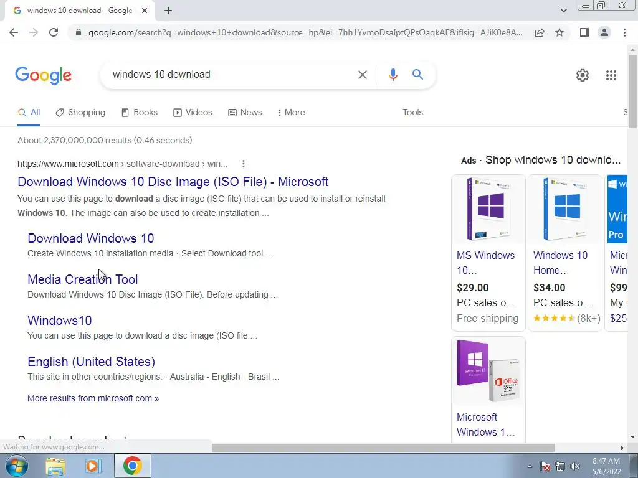Select the All search tab
This screenshot has height=478, width=638.
[x=29, y=113]
